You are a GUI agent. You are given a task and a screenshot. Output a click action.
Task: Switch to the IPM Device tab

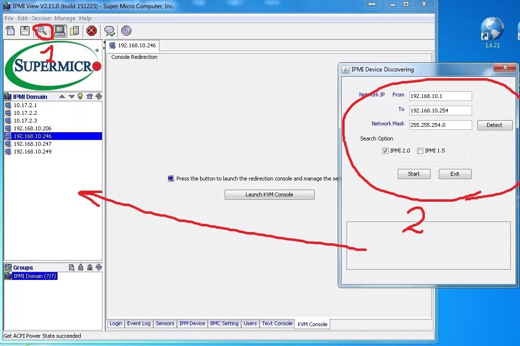(x=192, y=323)
